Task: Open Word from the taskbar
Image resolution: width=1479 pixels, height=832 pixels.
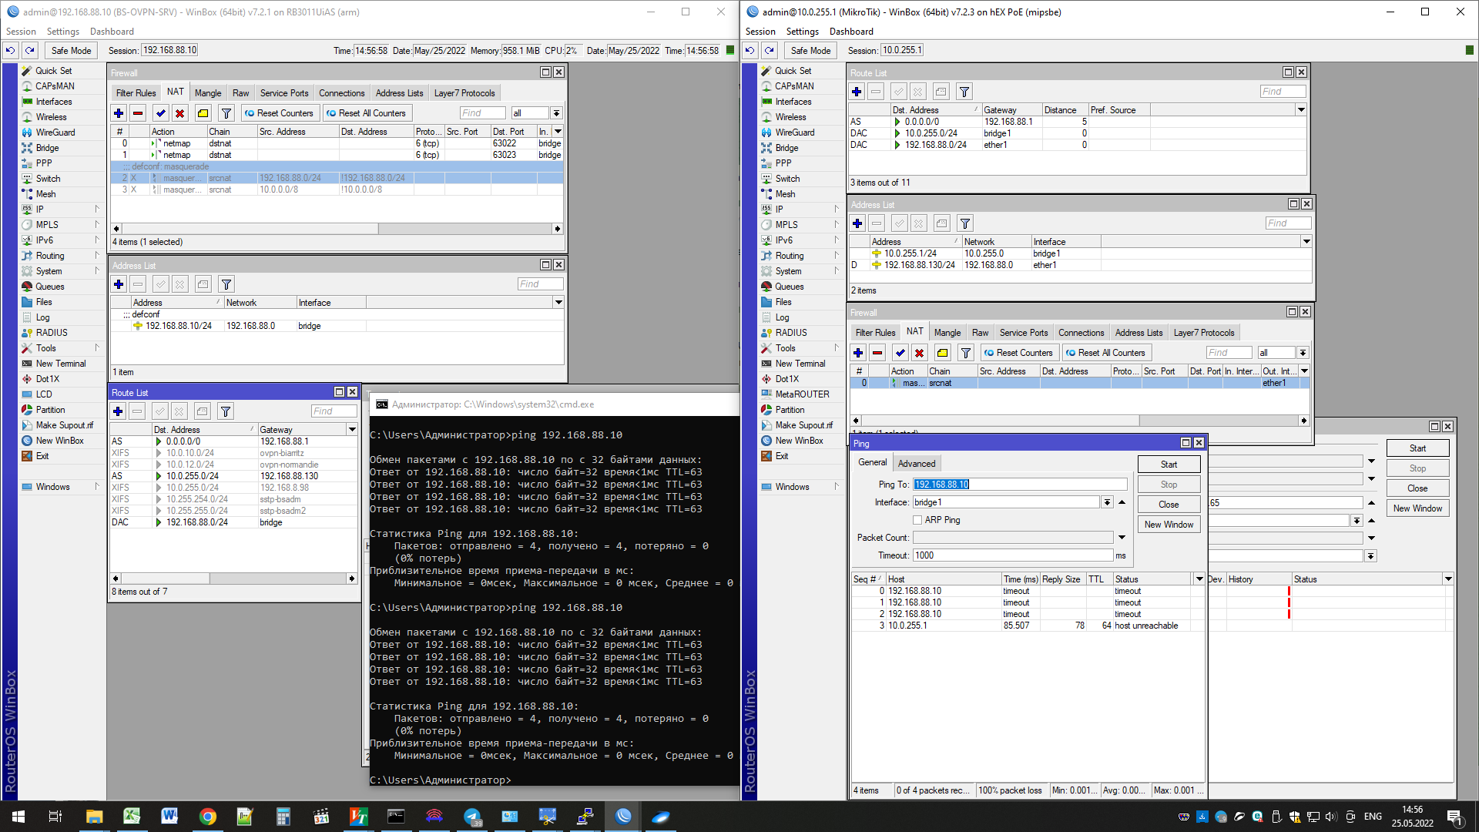Action: (169, 817)
